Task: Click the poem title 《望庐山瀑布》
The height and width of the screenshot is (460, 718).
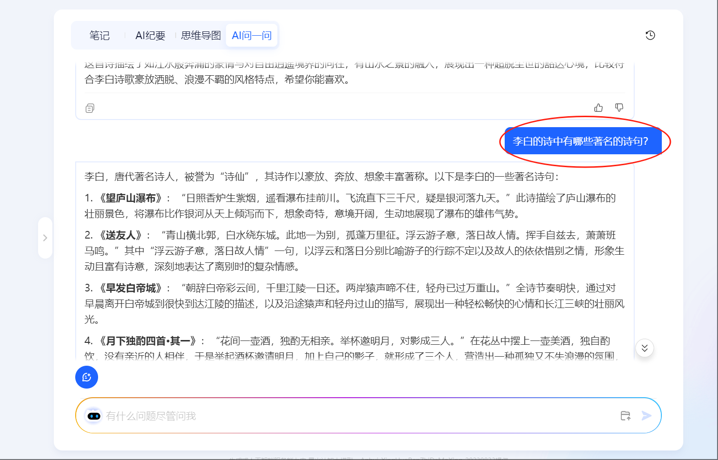Action: coord(131,198)
